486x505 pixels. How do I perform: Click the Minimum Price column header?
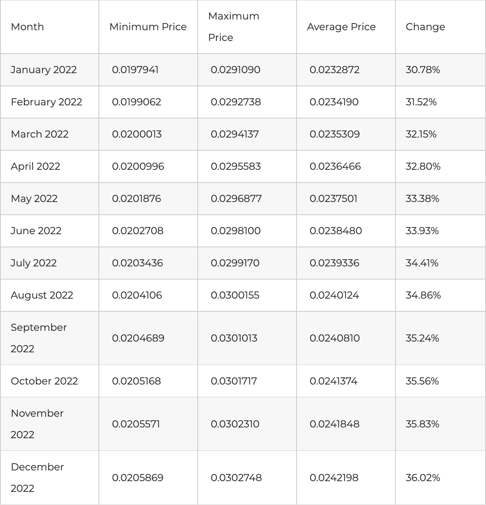tap(148, 27)
